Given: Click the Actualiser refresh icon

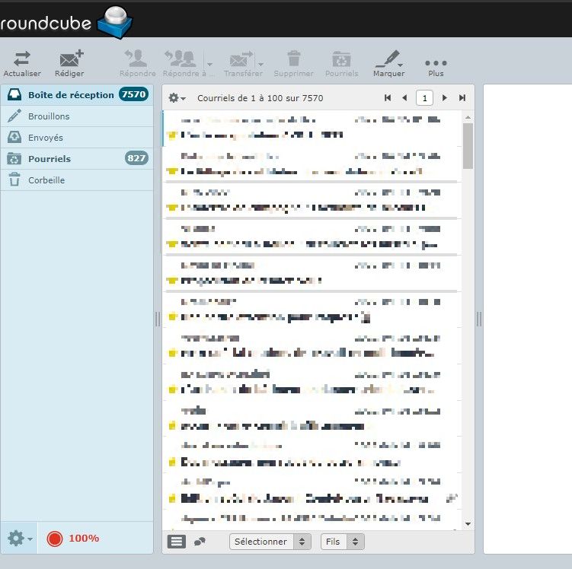Looking at the screenshot, I should [x=22, y=59].
